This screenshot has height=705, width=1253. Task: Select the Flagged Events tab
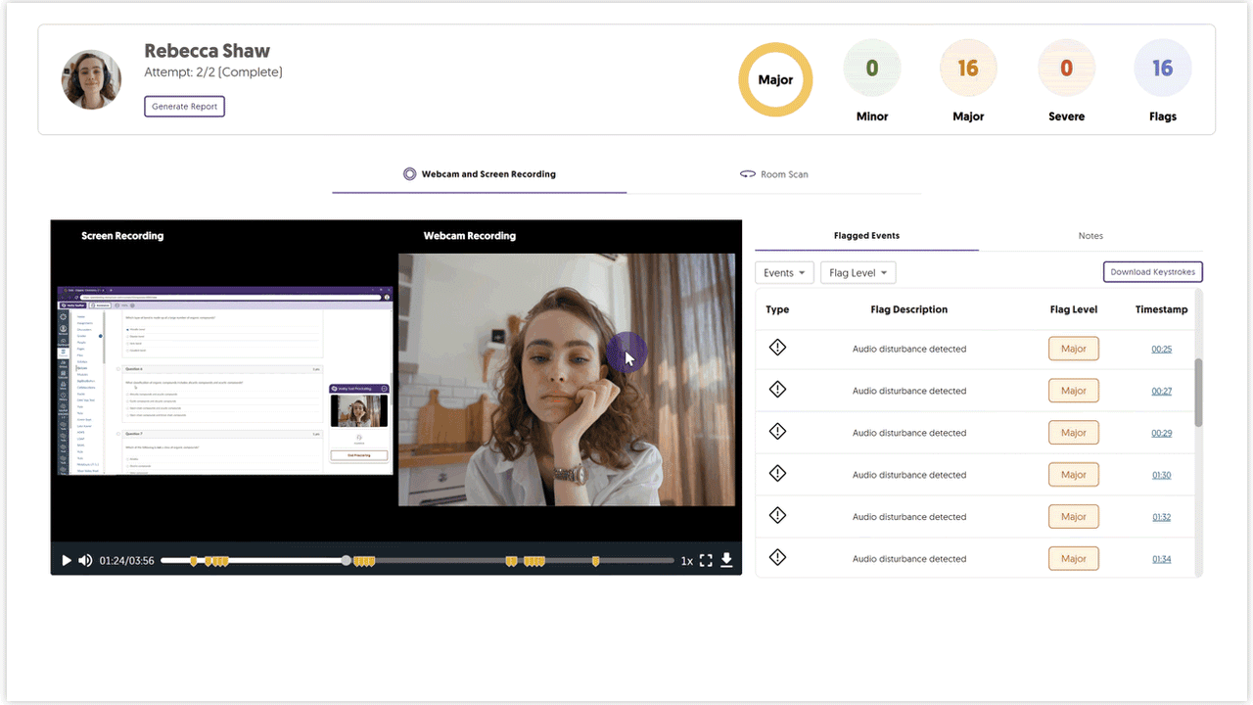click(866, 236)
